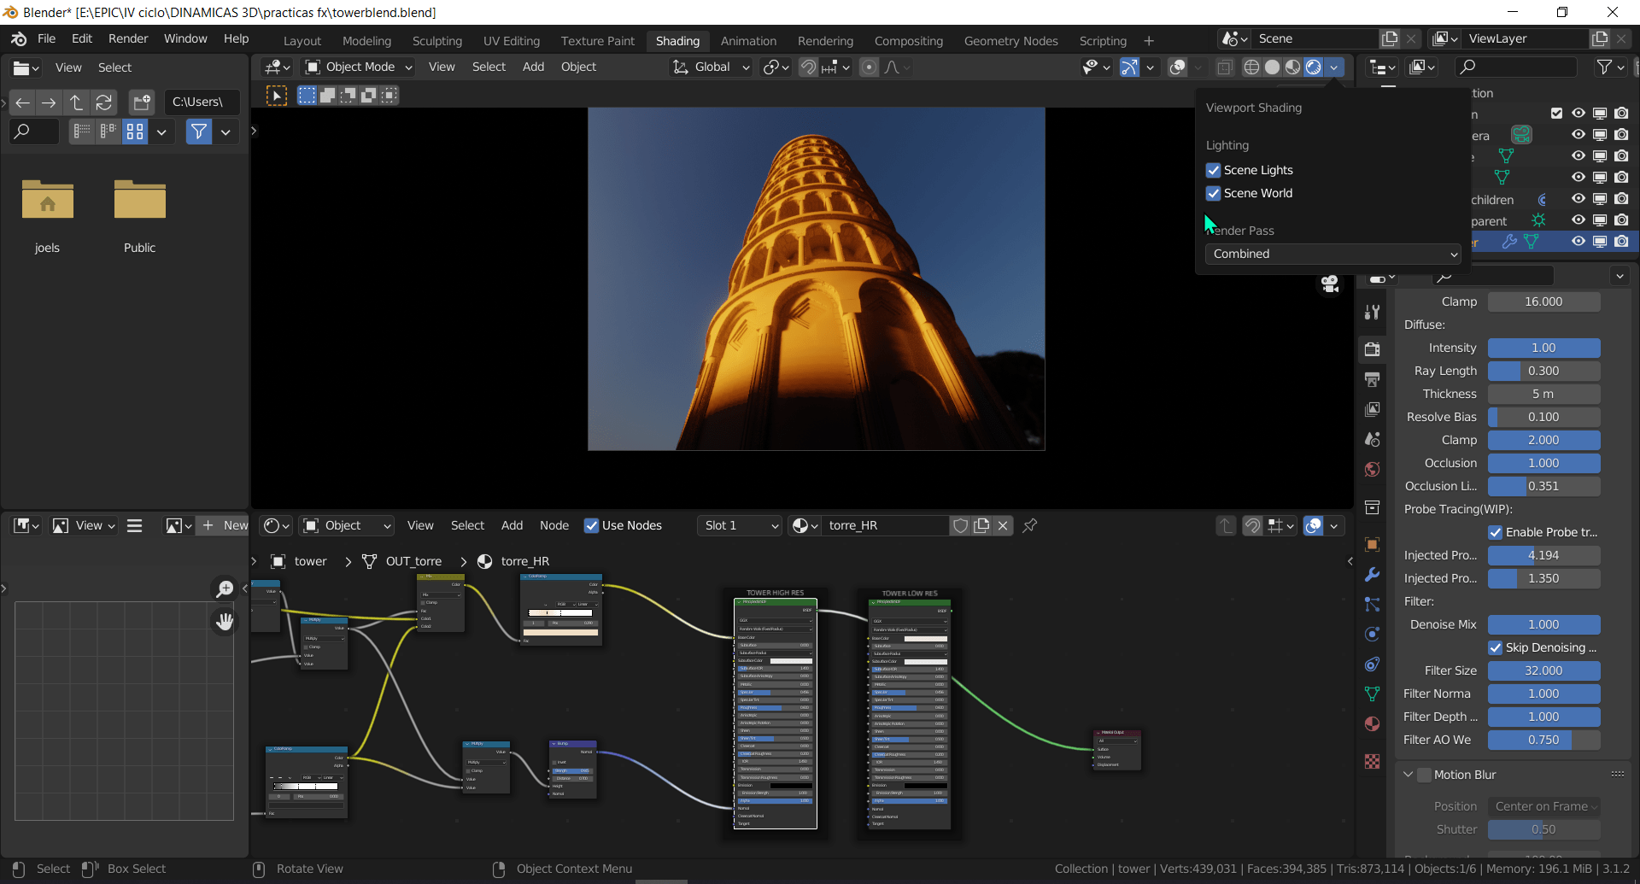Toggle snapping magnet icon
This screenshot has width=1640, height=884.
coord(807,67)
